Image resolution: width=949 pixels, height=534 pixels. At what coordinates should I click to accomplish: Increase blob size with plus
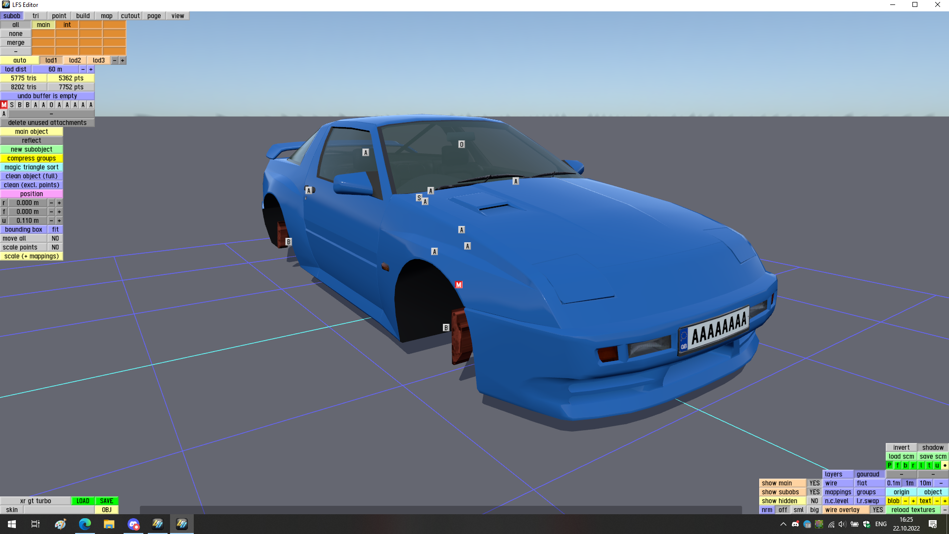point(913,501)
